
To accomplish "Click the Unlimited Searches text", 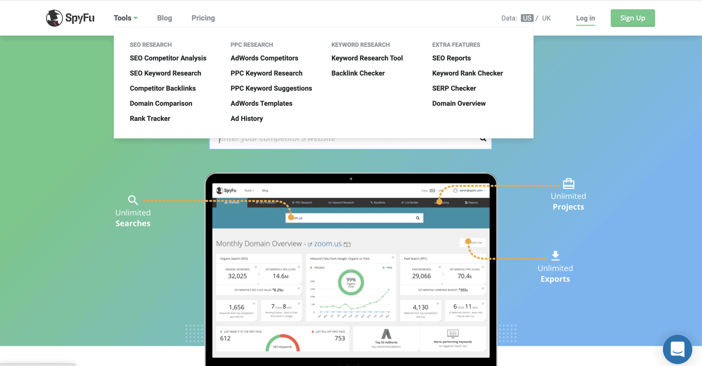I will click(133, 218).
